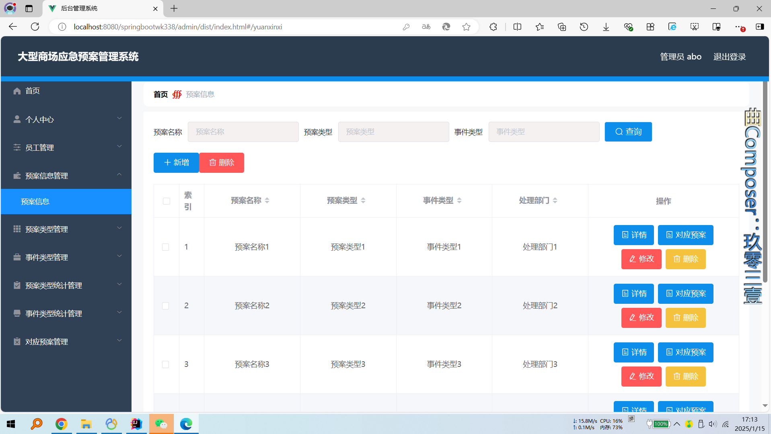771x434 pixels.
Task: Expand the 事件类型统计管理 sidebar menu
Action: point(66,313)
